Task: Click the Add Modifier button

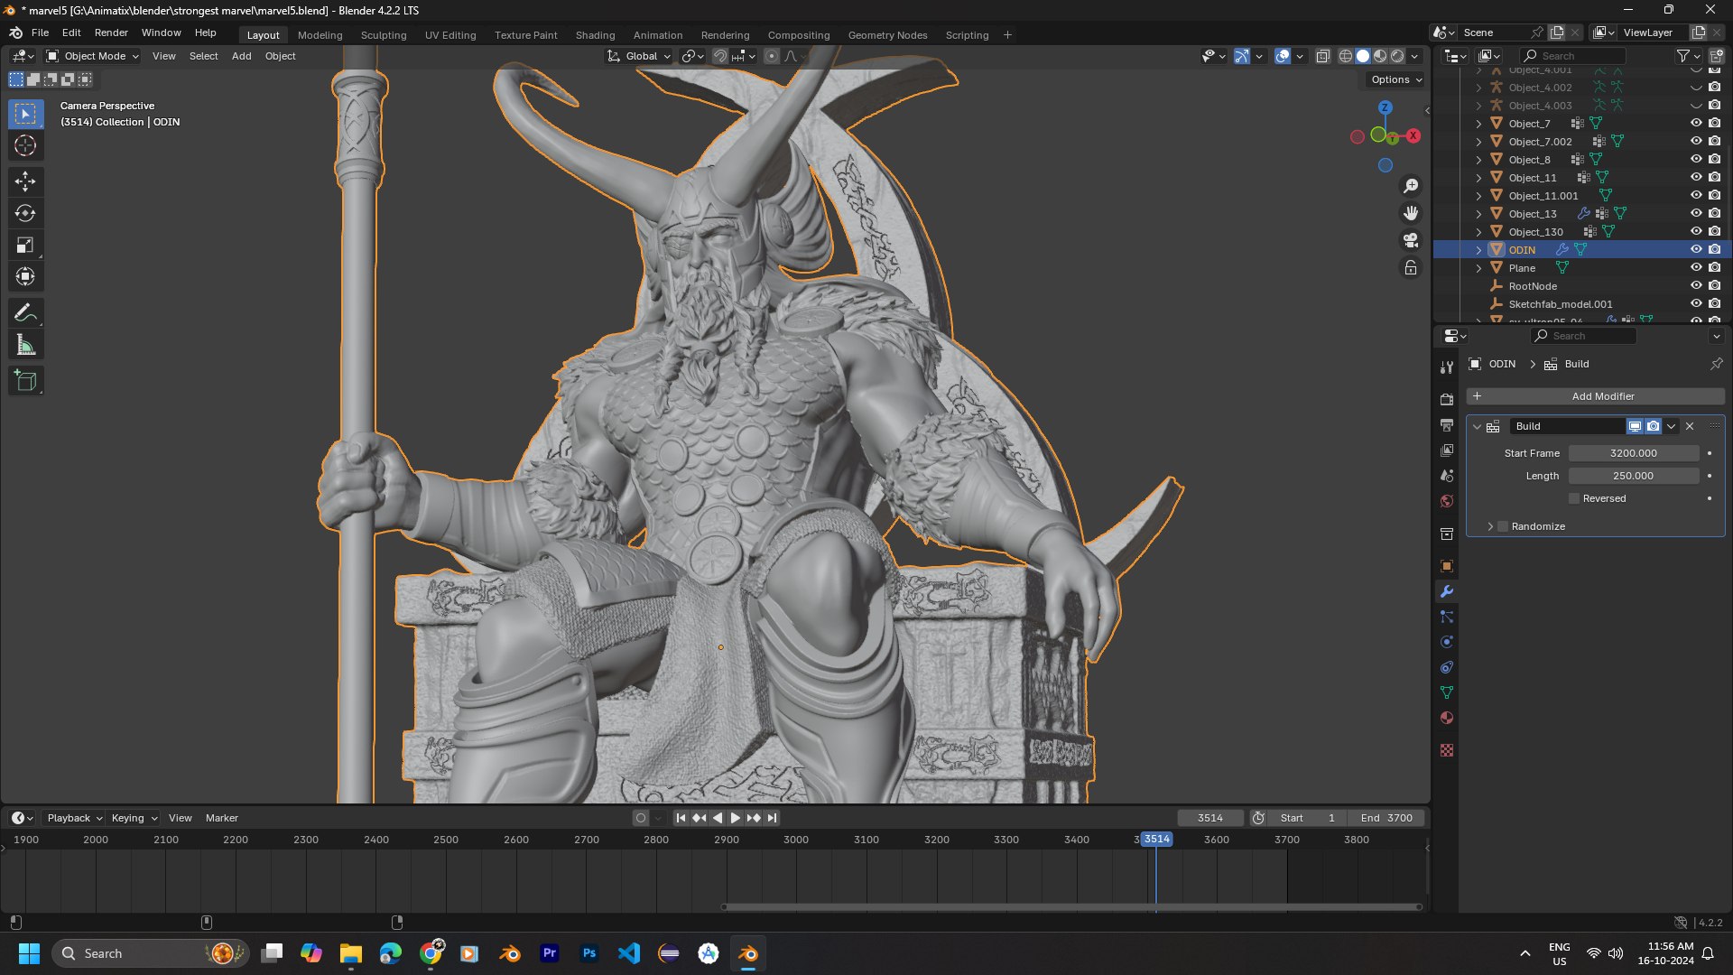Action: click(1596, 396)
